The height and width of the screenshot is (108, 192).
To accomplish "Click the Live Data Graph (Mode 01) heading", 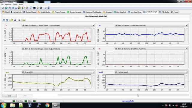I will tap(96, 16).
